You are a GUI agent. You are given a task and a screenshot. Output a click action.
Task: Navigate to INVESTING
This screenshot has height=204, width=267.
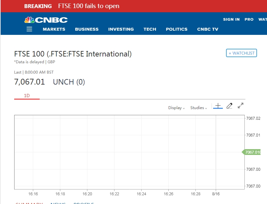coord(121,29)
